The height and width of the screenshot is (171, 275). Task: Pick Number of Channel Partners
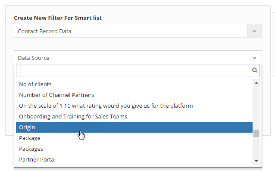tap(134, 95)
